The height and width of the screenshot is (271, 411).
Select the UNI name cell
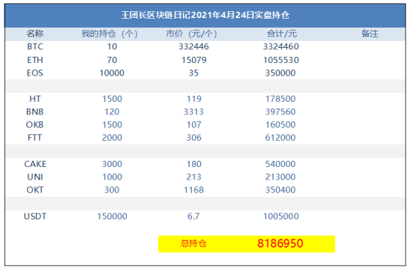pyautogui.click(x=35, y=177)
